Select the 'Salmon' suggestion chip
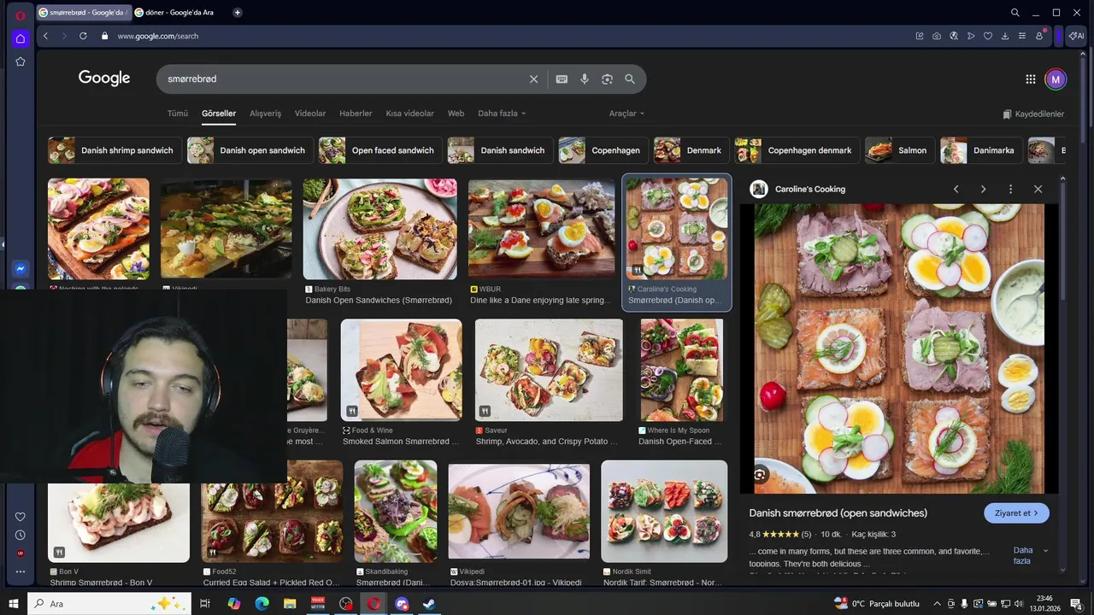 tap(900, 150)
